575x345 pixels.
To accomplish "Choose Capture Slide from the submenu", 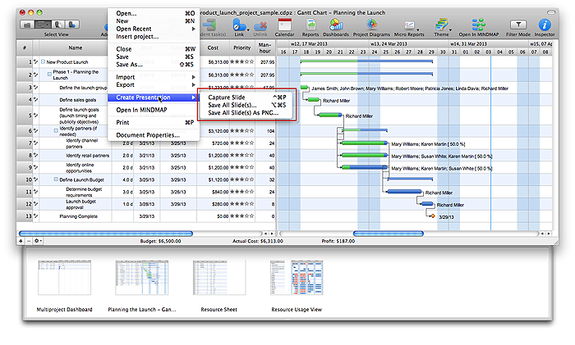I will pos(246,98).
